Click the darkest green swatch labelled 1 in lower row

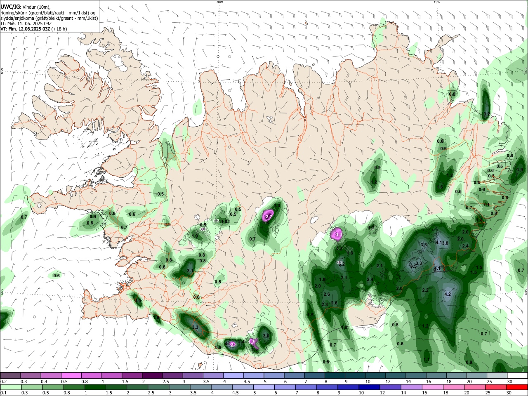click(95, 387)
